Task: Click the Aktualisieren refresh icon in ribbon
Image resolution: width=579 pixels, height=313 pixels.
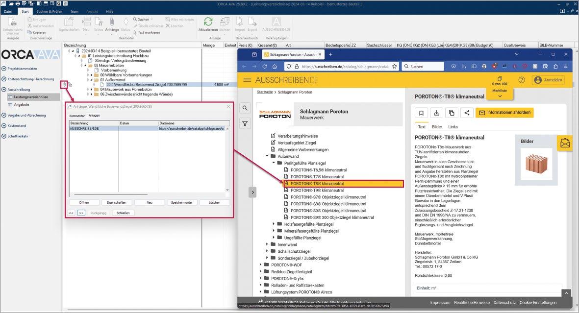Action: (x=208, y=22)
